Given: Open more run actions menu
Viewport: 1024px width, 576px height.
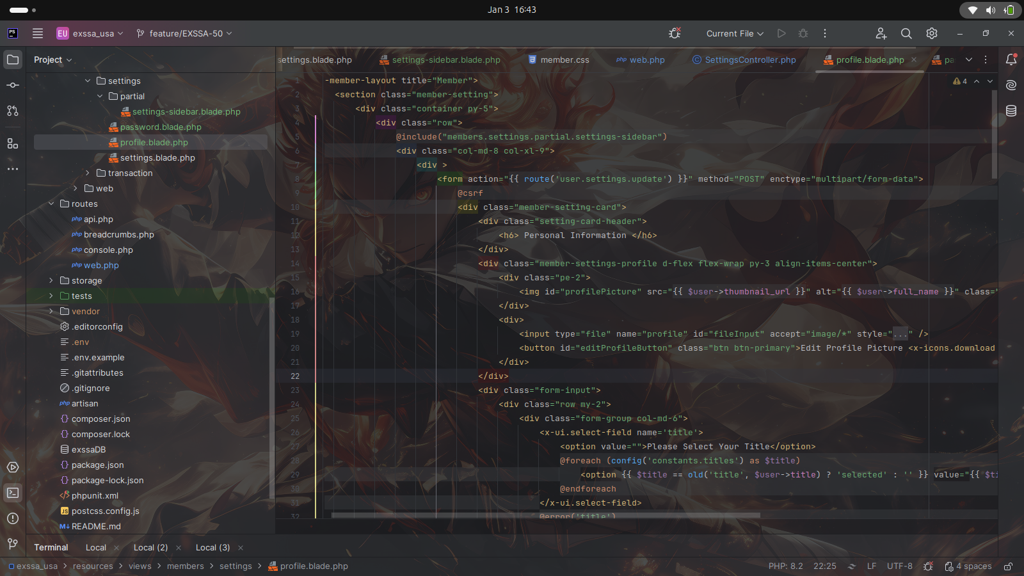Looking at the screenshot, I should point(825,33).
